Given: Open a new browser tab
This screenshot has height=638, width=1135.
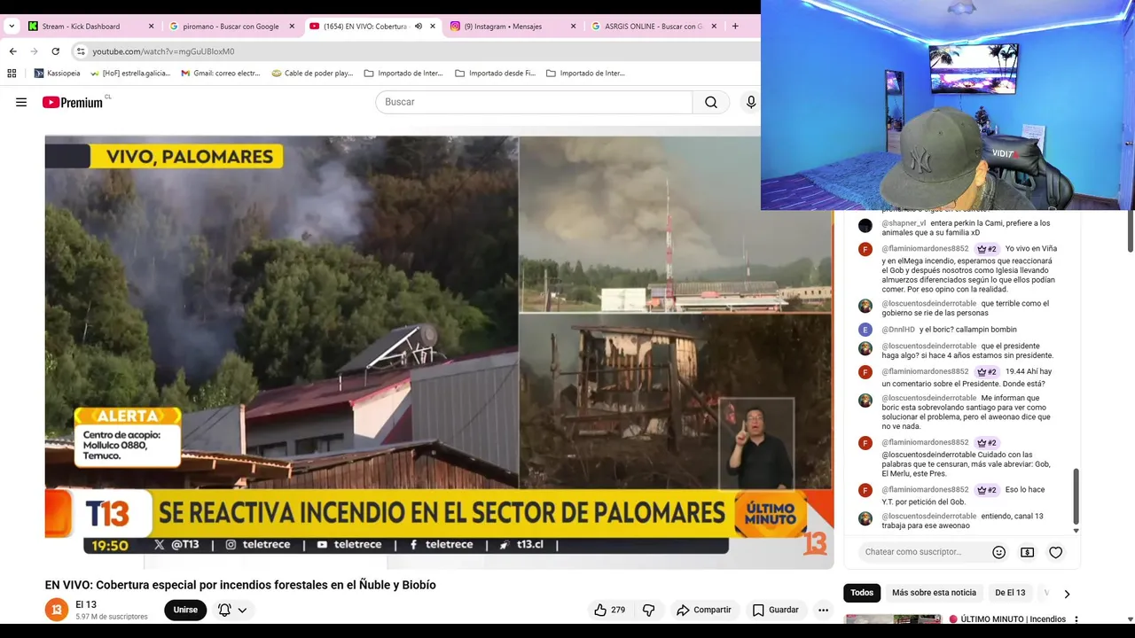Looking at the screenshot, I should pyautogui.click(x=735, y=27).
